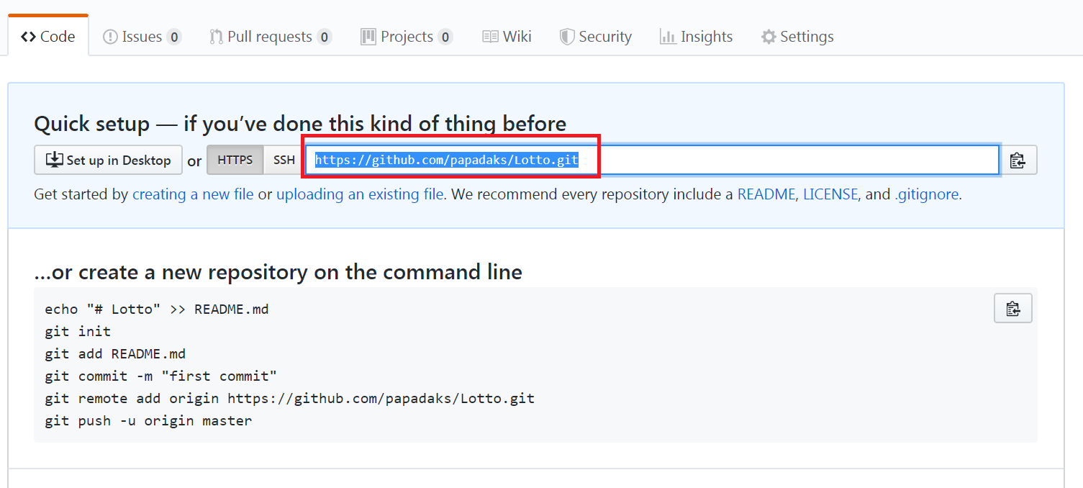The height and width of the screenshot is (488, 1083).
Task: Follow 'uploading an existing file' link
Action: click(x=360, y=194)
